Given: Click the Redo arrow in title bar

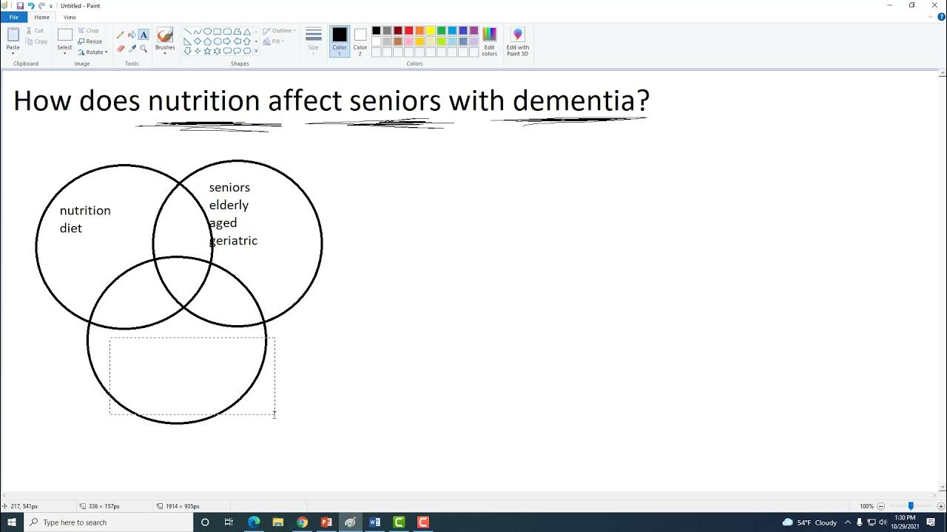Looking at the screenshot, I should point(41,5).
